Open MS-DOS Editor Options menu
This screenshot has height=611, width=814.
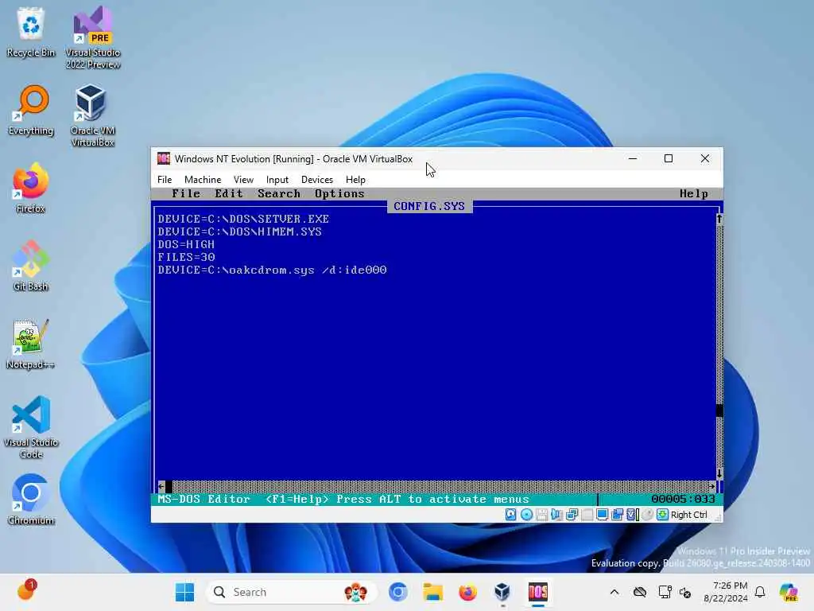(339, 193)
